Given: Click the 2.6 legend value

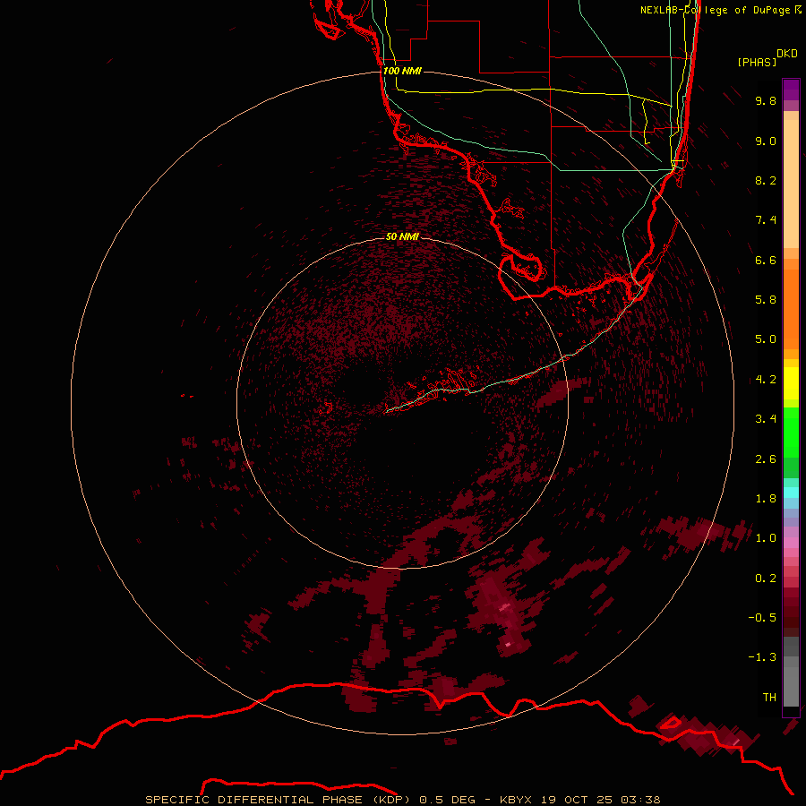Looking at the screenshot, I should (x=766, y=459).
